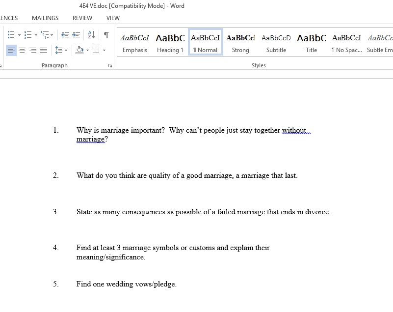This screenshot has height=312, width=393.
Task: Open Paragraph settings dialog launcher
Action: click(x=110, y=65)
